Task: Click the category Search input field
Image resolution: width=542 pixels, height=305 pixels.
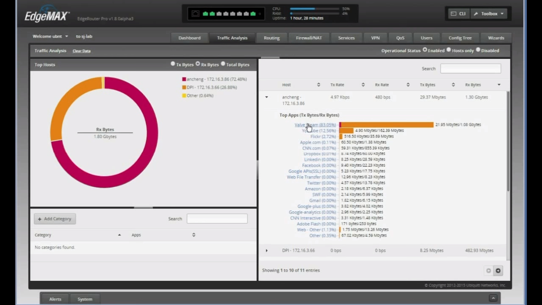Action: point(217,219)
